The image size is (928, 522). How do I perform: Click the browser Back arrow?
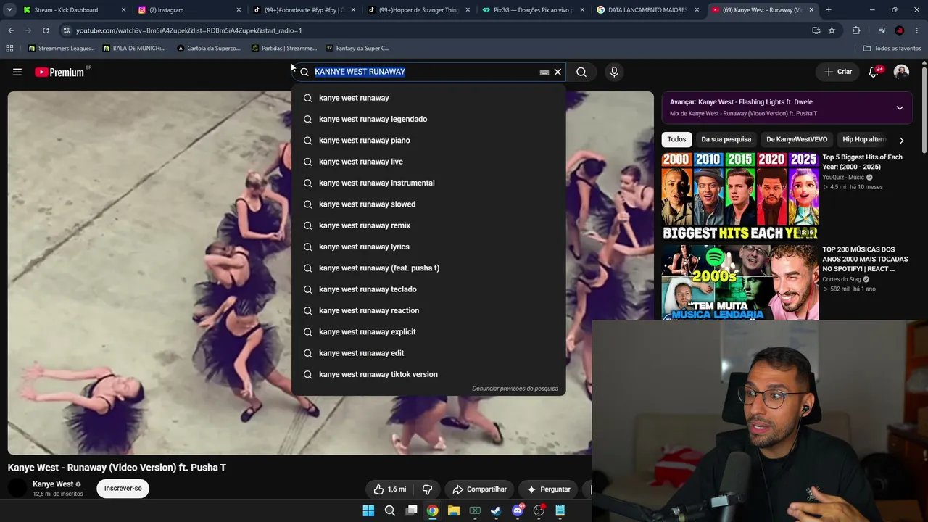[11, 30]
